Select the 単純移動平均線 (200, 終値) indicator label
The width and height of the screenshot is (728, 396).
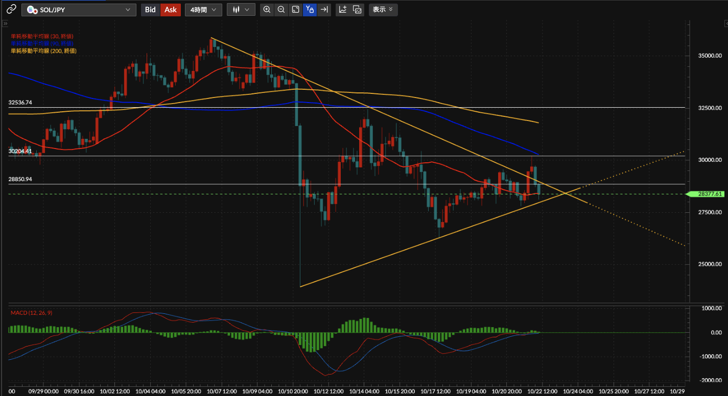coord(43,51)
